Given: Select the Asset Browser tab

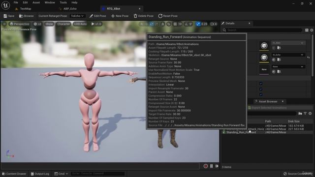Looking at the screenshot, I should (268, 101).
